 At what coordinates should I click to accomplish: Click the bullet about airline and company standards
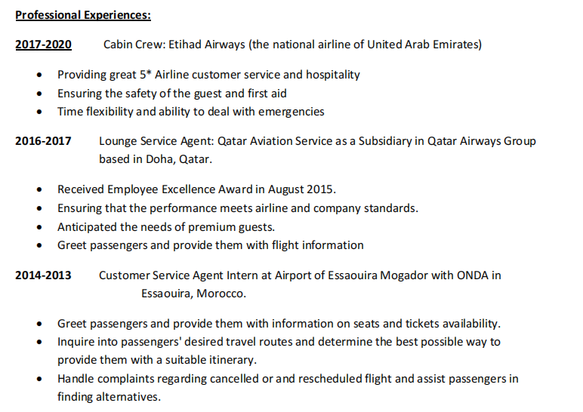pos(237,208)
